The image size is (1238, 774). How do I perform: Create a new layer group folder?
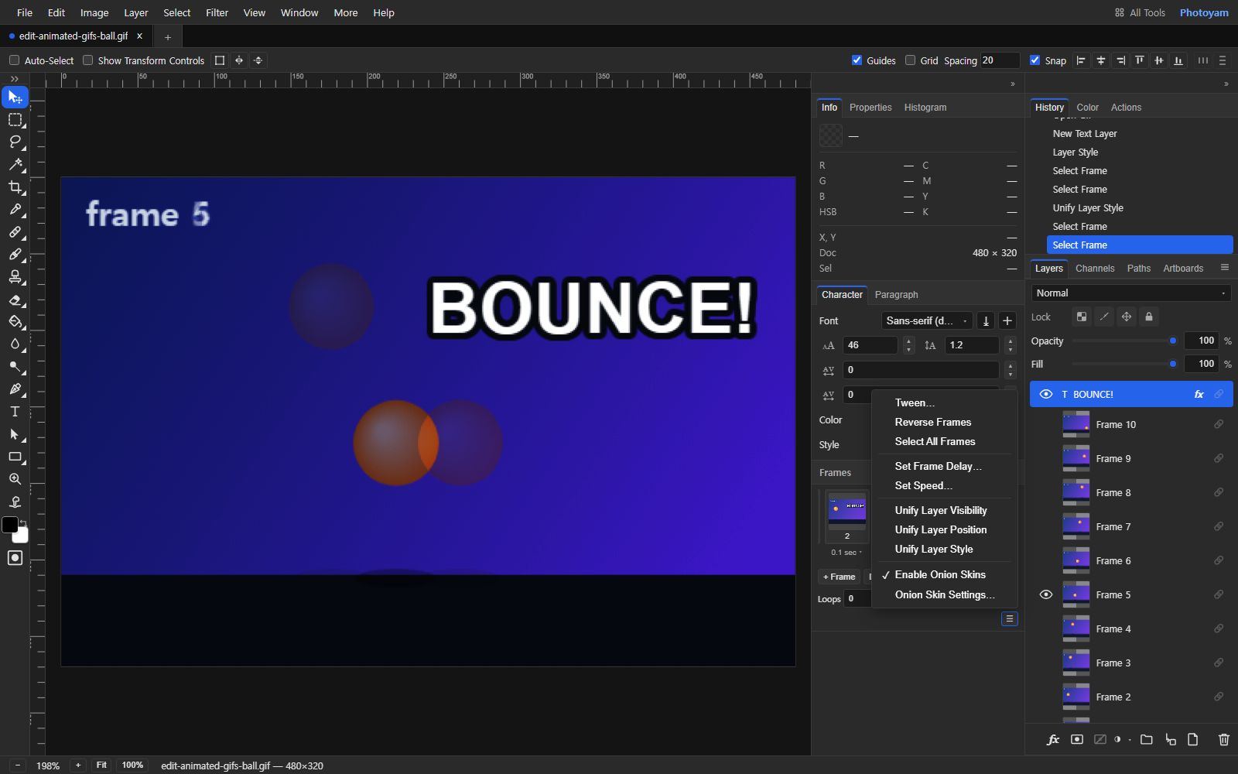pyautogui.click(x=1146, y=740)
